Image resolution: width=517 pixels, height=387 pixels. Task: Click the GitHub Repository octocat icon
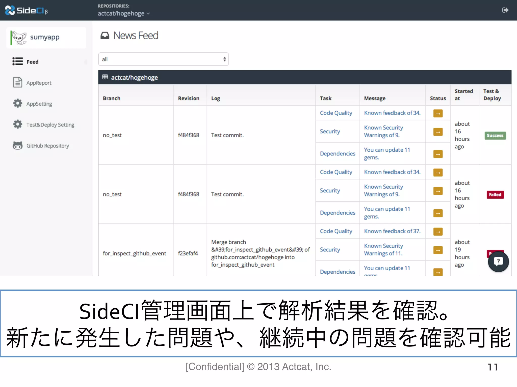point(18,145)
